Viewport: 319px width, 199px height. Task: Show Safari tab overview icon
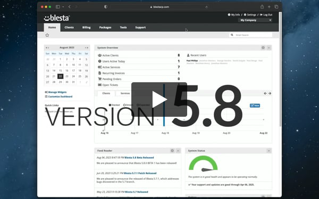point(276,7)
